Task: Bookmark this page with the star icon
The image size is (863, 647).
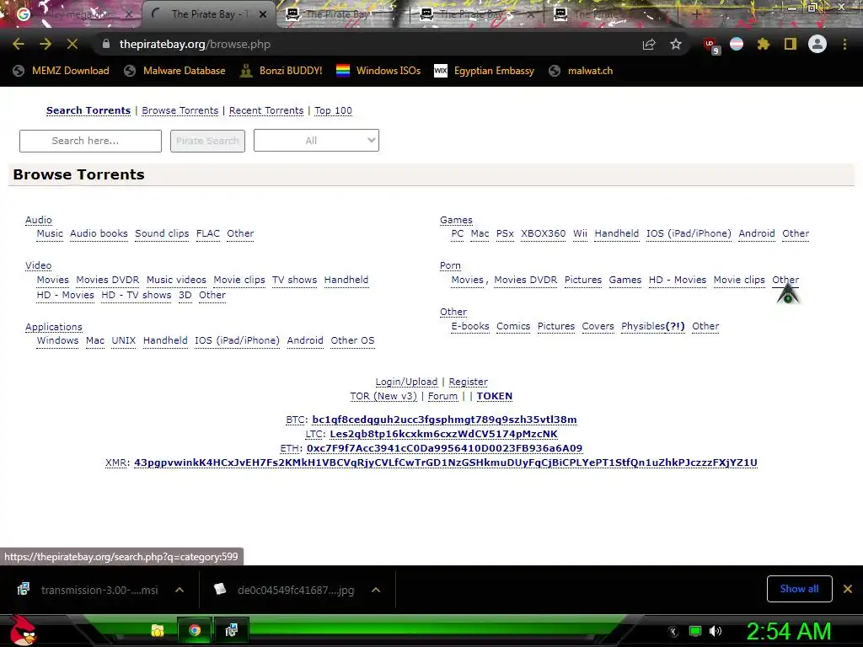Action: pyautogui.click(x=676, y=44)
